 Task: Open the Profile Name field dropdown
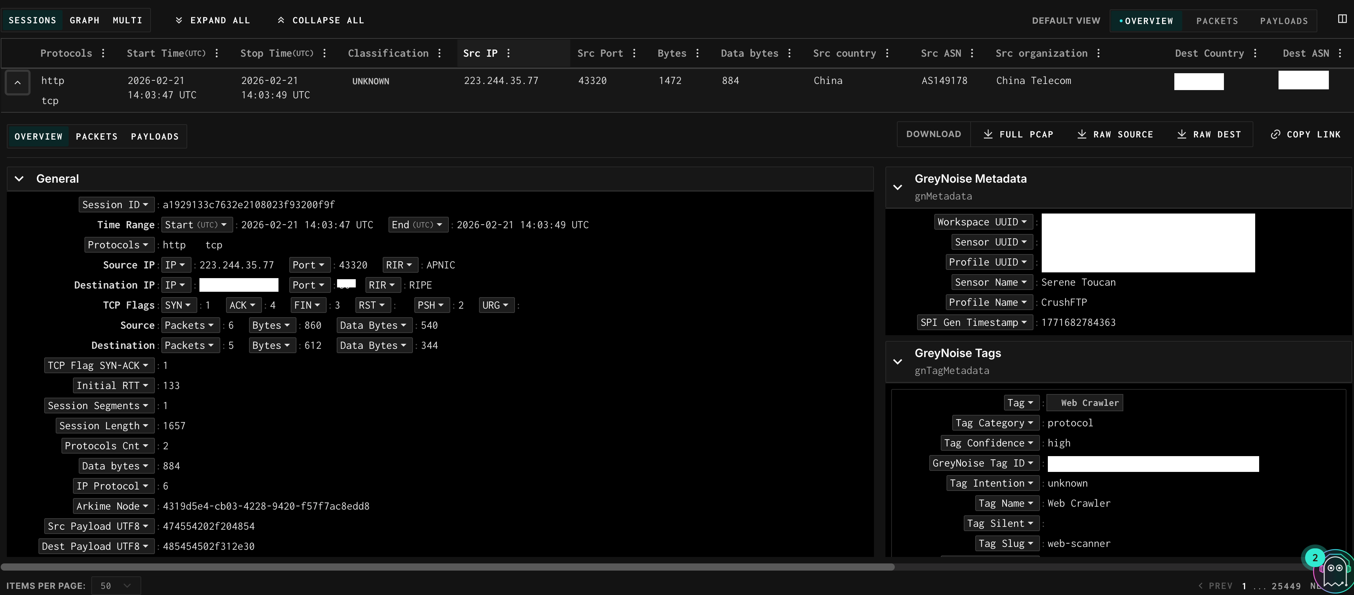[988, 303]
